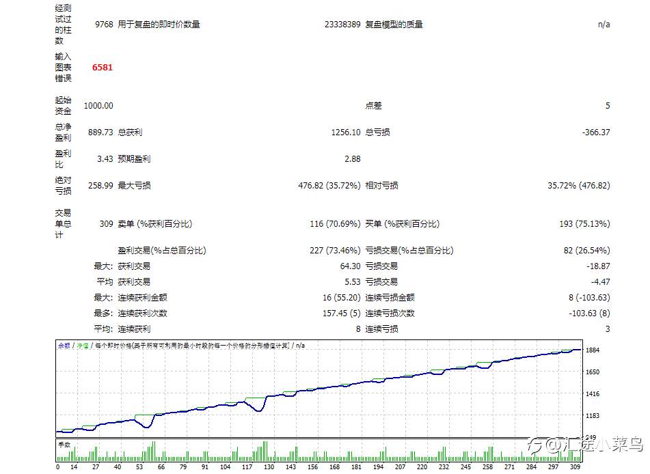
Task: Click the 余额 legend label on chart
Action: (64, 346)
